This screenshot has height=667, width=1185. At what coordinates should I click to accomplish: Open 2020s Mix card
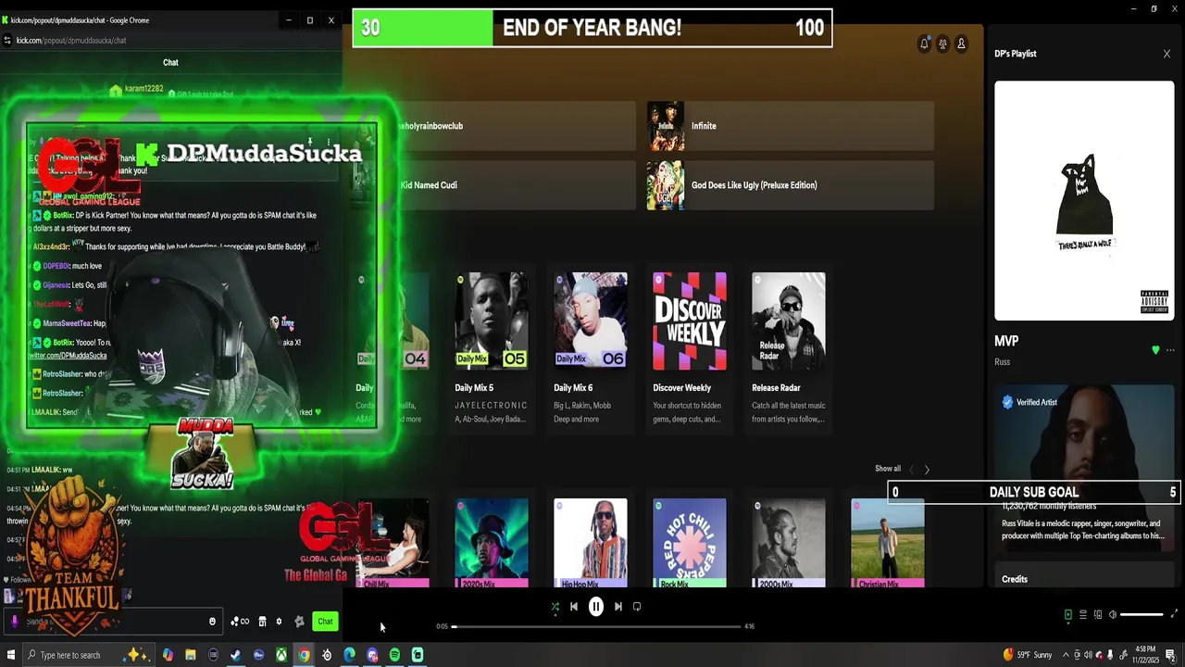click(x=492, y=543)
